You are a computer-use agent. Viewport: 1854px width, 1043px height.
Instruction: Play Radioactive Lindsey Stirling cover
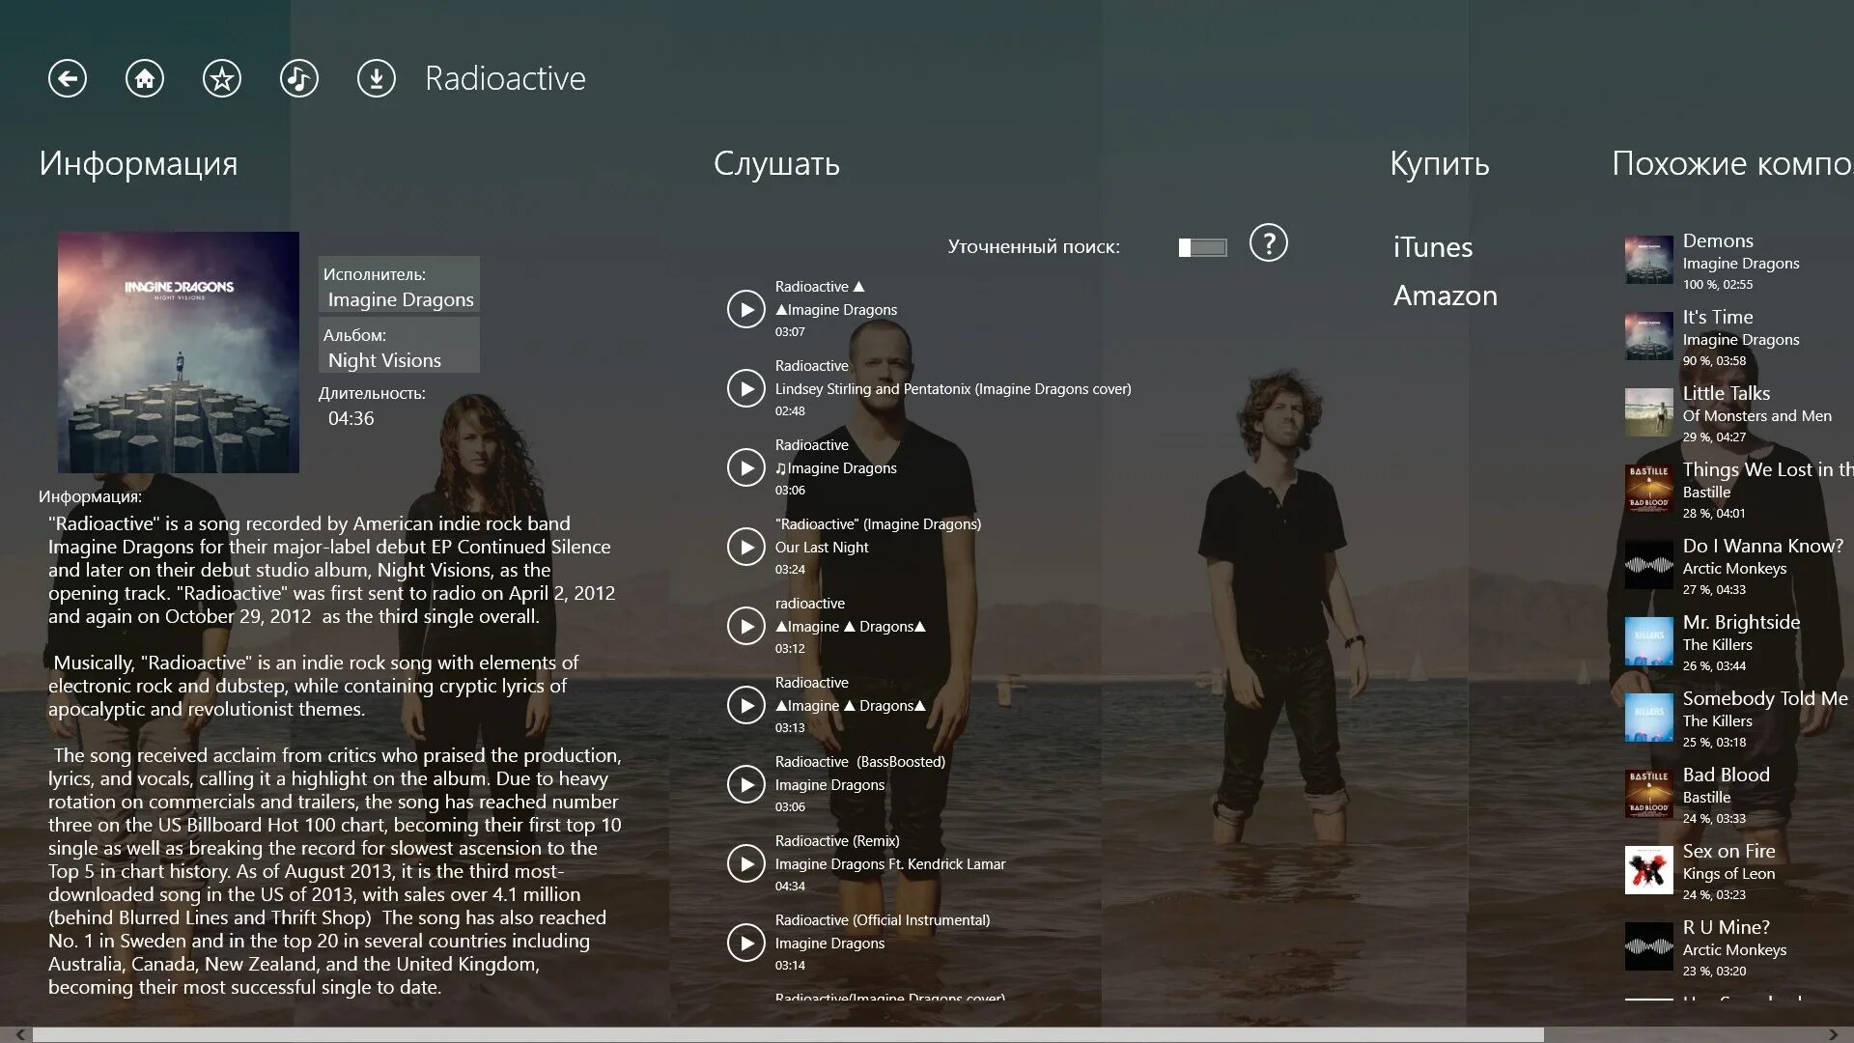(744, 387)
